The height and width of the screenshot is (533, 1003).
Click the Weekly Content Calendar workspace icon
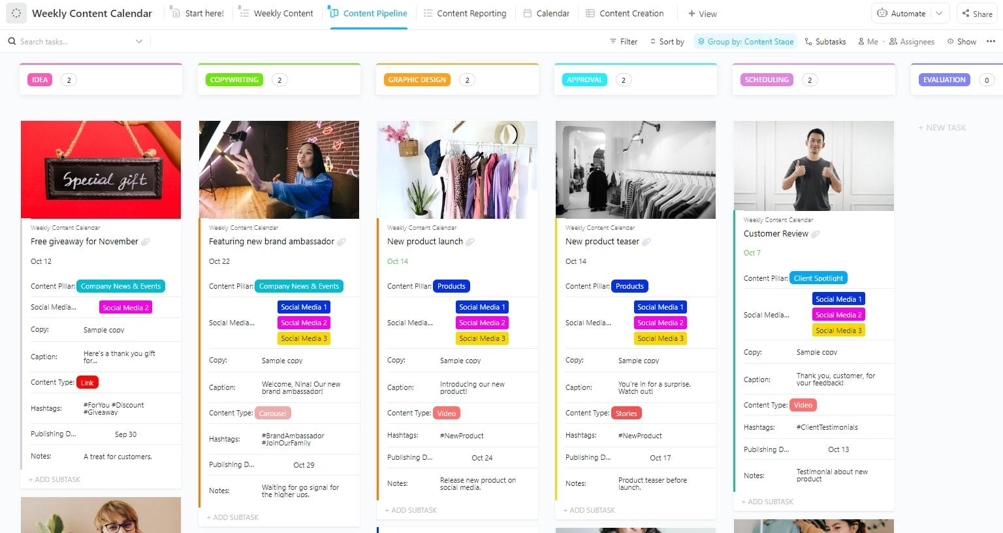coord(16,13)
